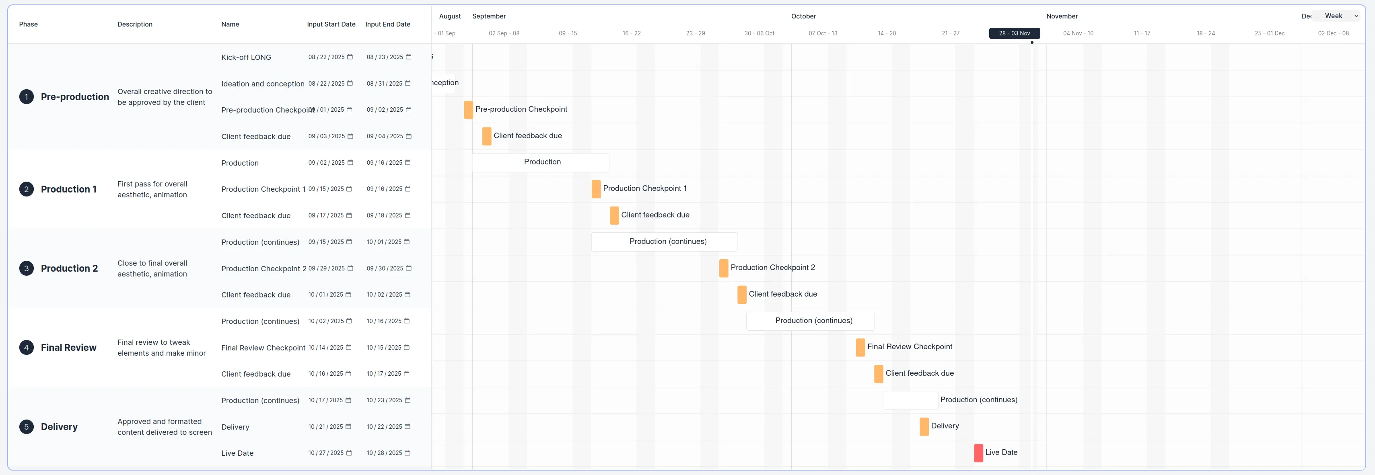Viewport: 1375px width, 475px height.
Task: Select the Production (continues) bar under Final Review
Action: pyautogui.click(x=809, y=320)
